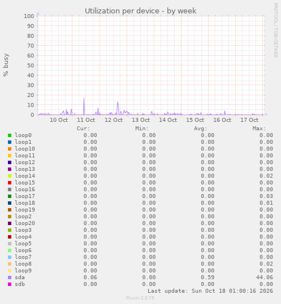Click the 14 Oct axis label
Screen dimensions: 281x304
tap(168, 120)
